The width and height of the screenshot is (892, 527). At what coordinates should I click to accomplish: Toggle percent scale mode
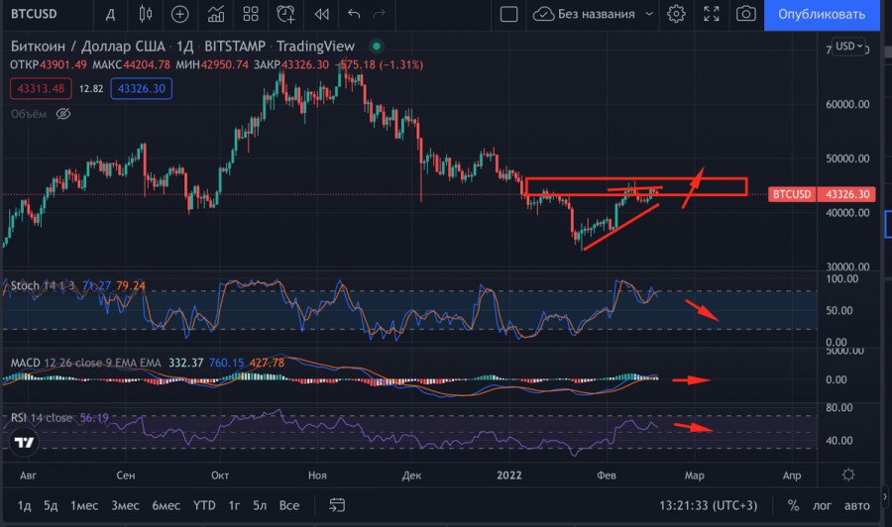793,505
